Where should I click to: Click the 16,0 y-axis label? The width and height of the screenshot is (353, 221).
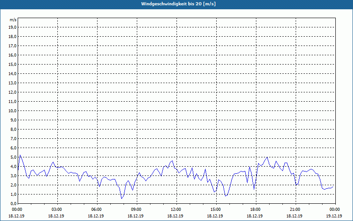coord(12,55)
